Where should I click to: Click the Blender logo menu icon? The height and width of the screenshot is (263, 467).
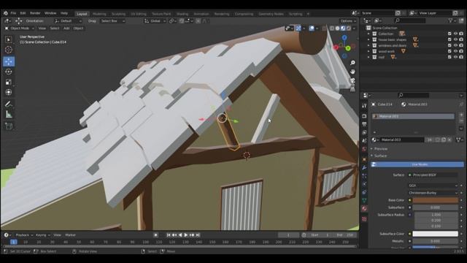(x=5, y=13)
